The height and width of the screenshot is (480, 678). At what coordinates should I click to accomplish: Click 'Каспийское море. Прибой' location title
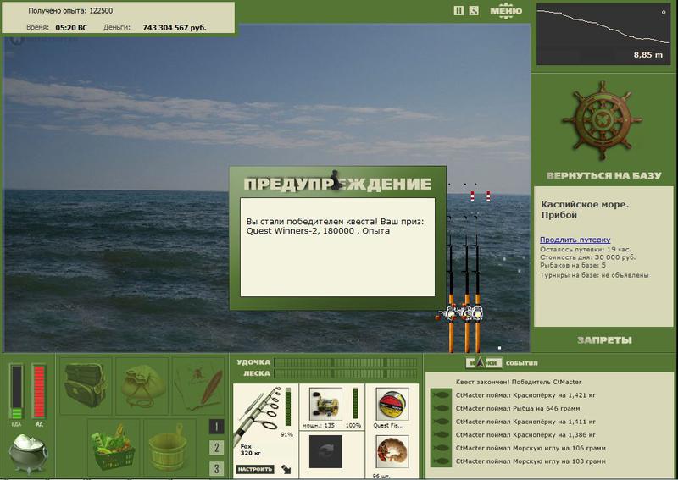[585, 210]
